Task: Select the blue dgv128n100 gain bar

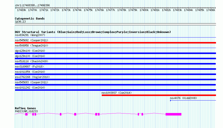Action: pyautogui.click(x=115, y=53)
